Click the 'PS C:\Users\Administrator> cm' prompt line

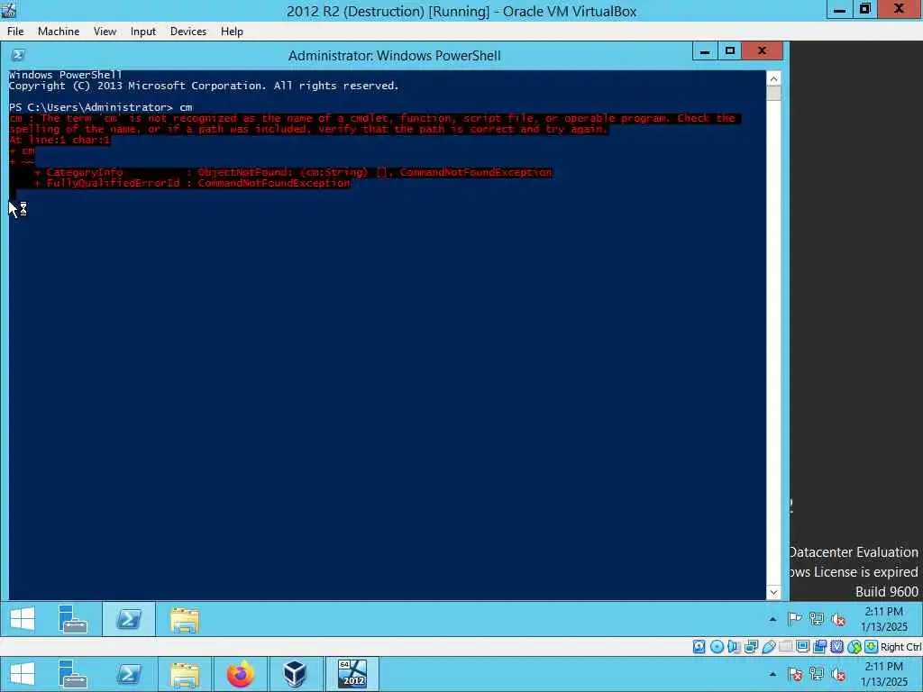pyautogui.click(x=101, y=107)
